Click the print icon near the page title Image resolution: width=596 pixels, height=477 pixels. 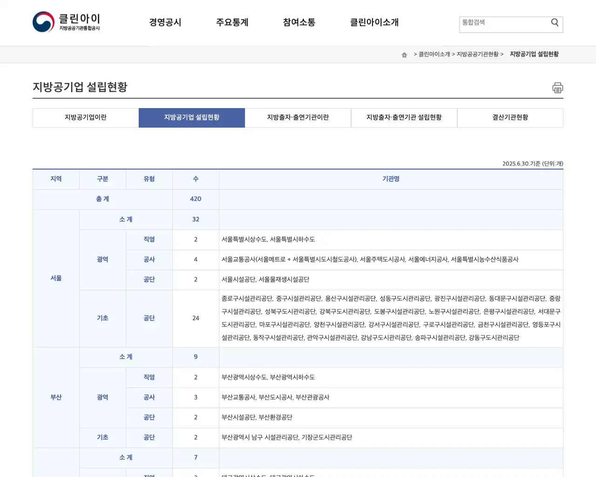(557, 88)
